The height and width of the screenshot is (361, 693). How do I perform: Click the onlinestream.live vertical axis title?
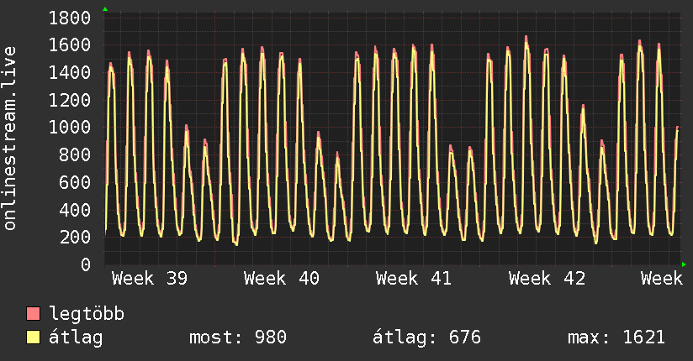[10, 139]
